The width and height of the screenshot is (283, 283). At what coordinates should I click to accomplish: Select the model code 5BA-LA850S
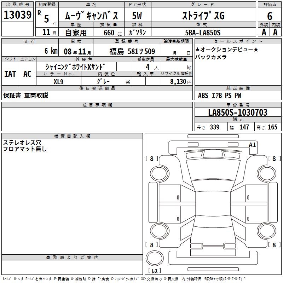pyautogui.click(x=203, y=33)
